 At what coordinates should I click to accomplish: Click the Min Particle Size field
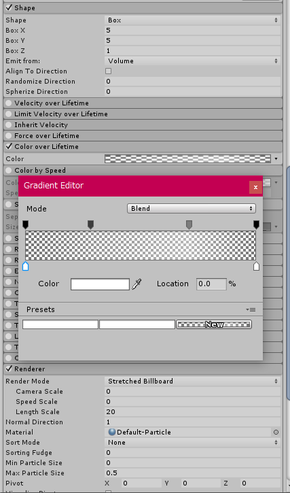[x=192, y=463]
